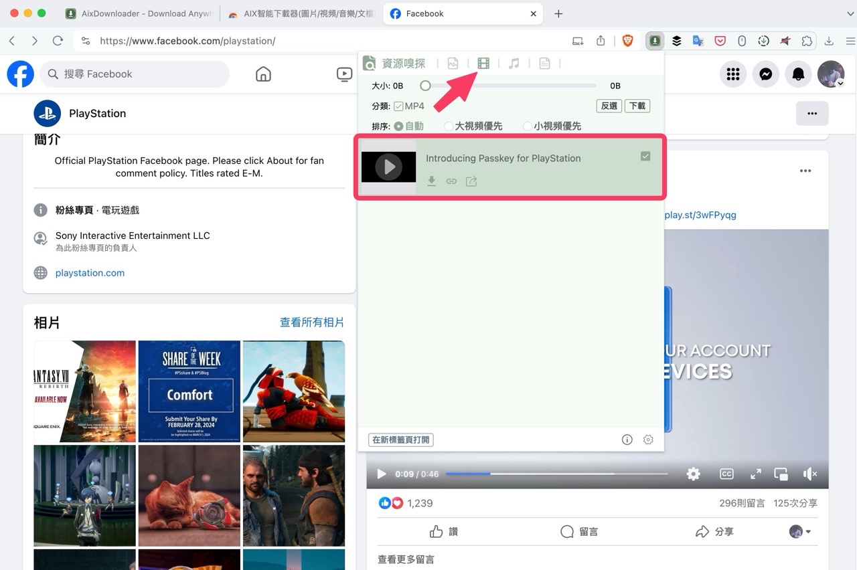The width and height of the screenshot is (857, 570).
Task: Unmute the Facebook video
Action: click(810, 474)
